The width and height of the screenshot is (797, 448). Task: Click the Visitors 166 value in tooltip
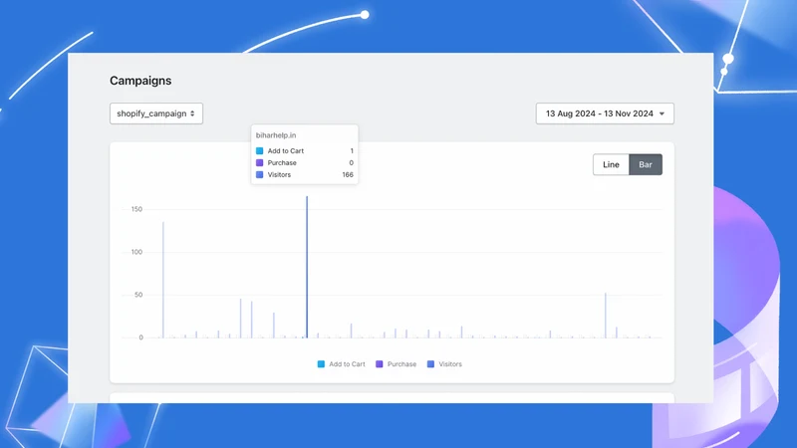348,175
